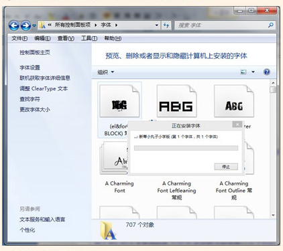Viewport: 283px width, 251px height.
Task: Open the 工具(T) menu
Action: click(x=89, y=38)
